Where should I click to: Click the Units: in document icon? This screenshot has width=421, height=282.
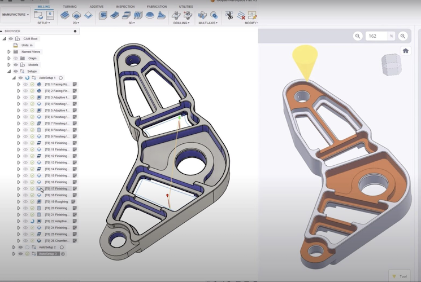[x=16, y=45]
